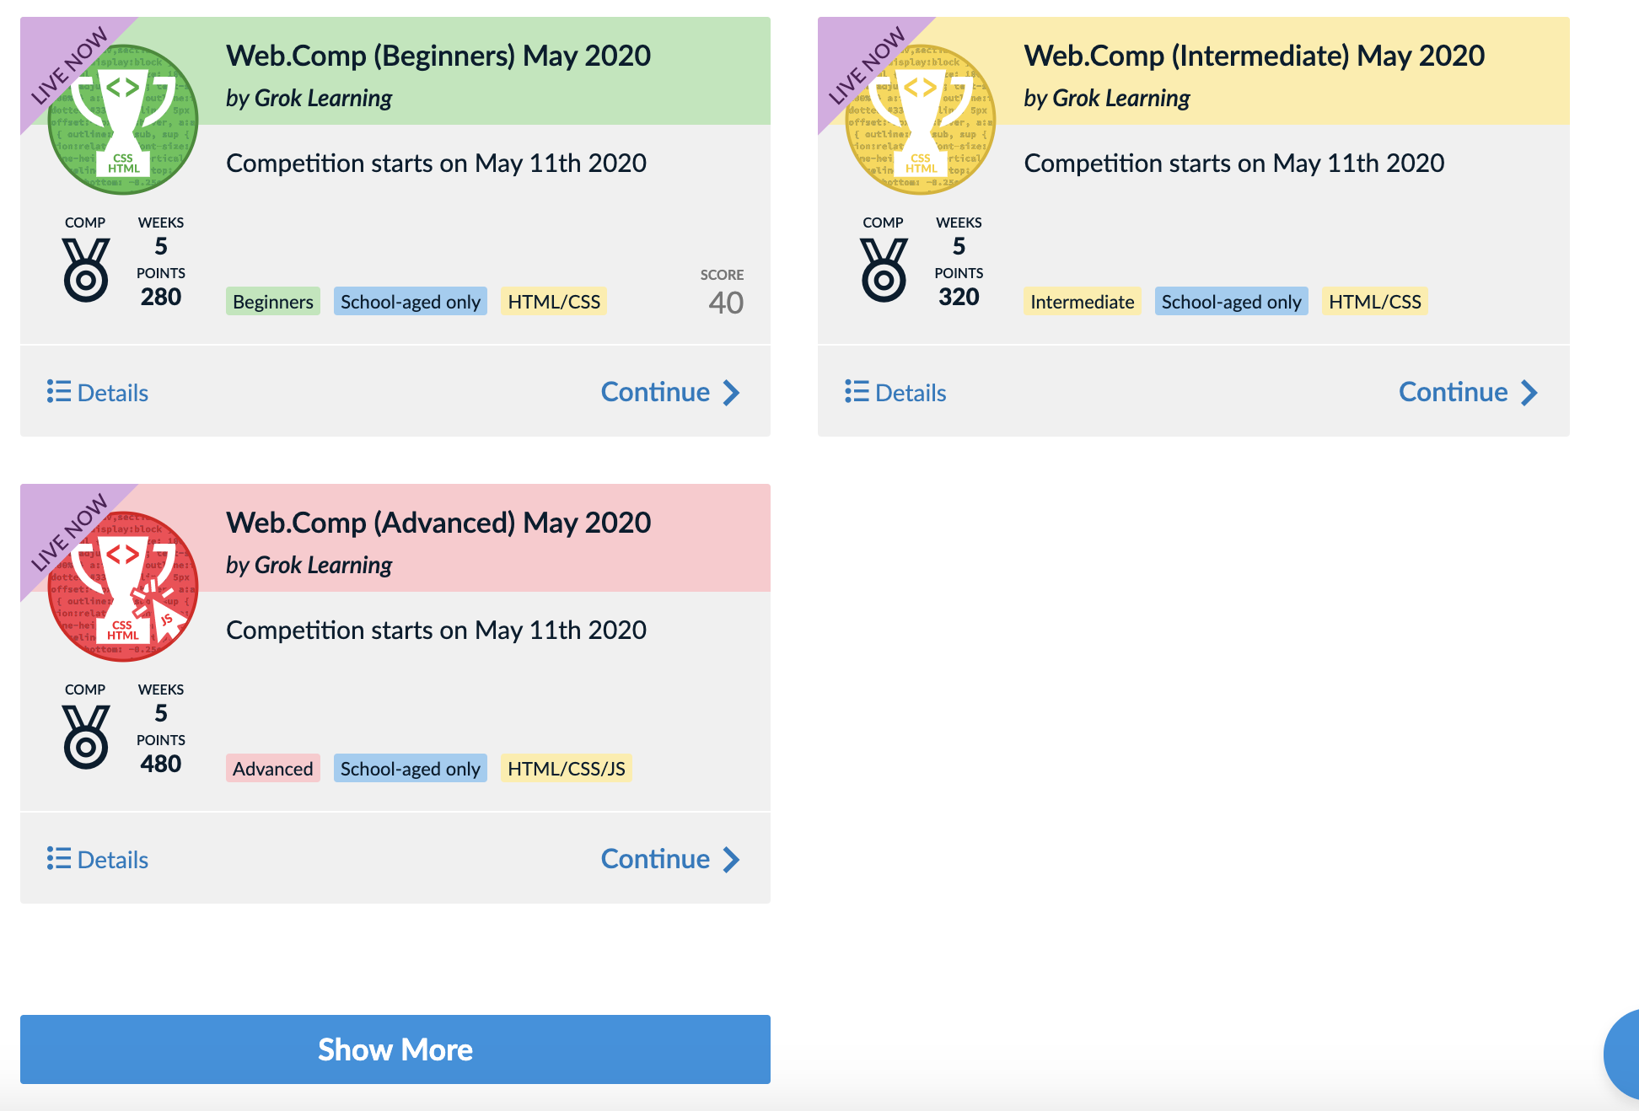Select the pink Advanced tag
Image resolution: width=1639 pixels, height=1111 pixels.
[272, 769]
